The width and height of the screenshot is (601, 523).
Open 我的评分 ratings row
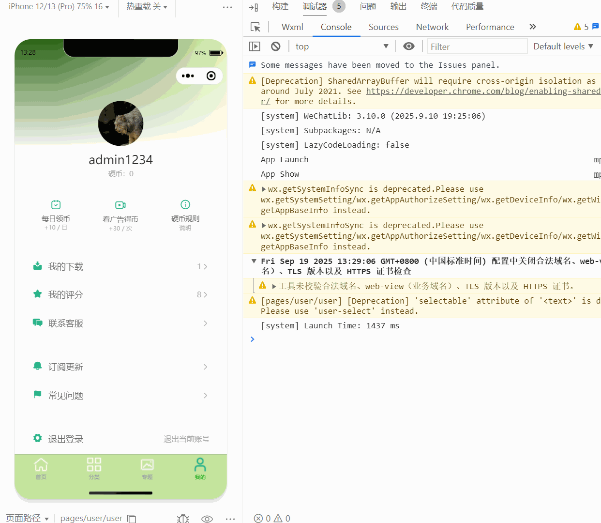coord(121,295)
